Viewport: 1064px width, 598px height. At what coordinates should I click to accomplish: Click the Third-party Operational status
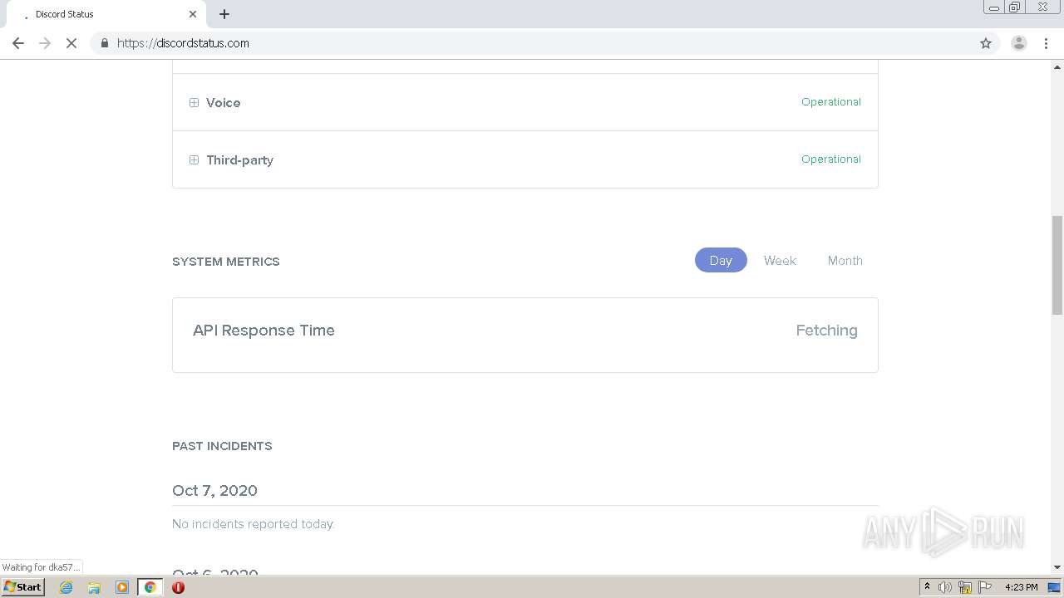click(830, 159)
